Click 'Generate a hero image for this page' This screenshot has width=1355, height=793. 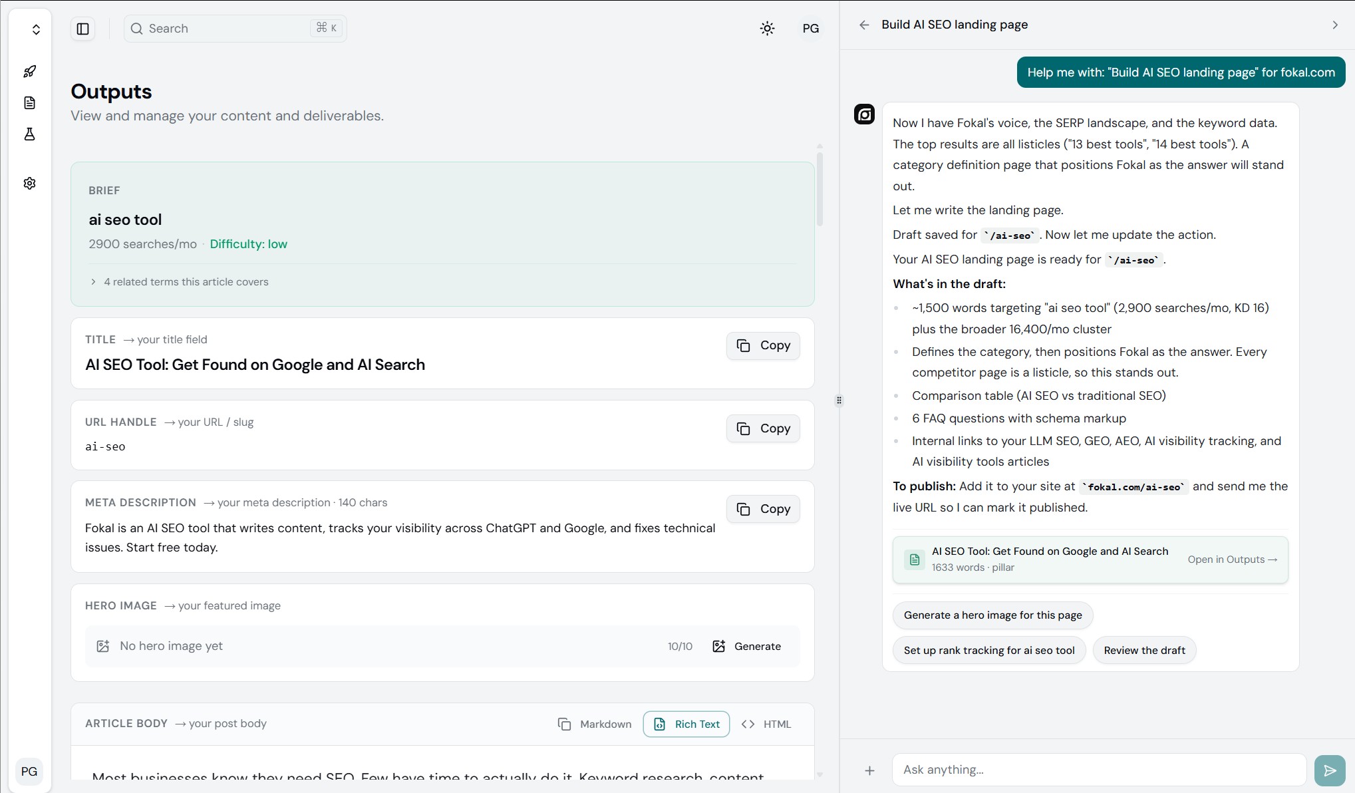(x=992, y=615)
